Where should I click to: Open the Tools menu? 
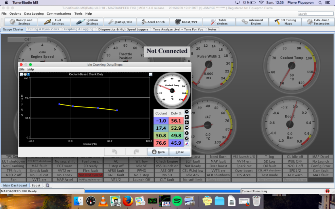pos(78,14)
